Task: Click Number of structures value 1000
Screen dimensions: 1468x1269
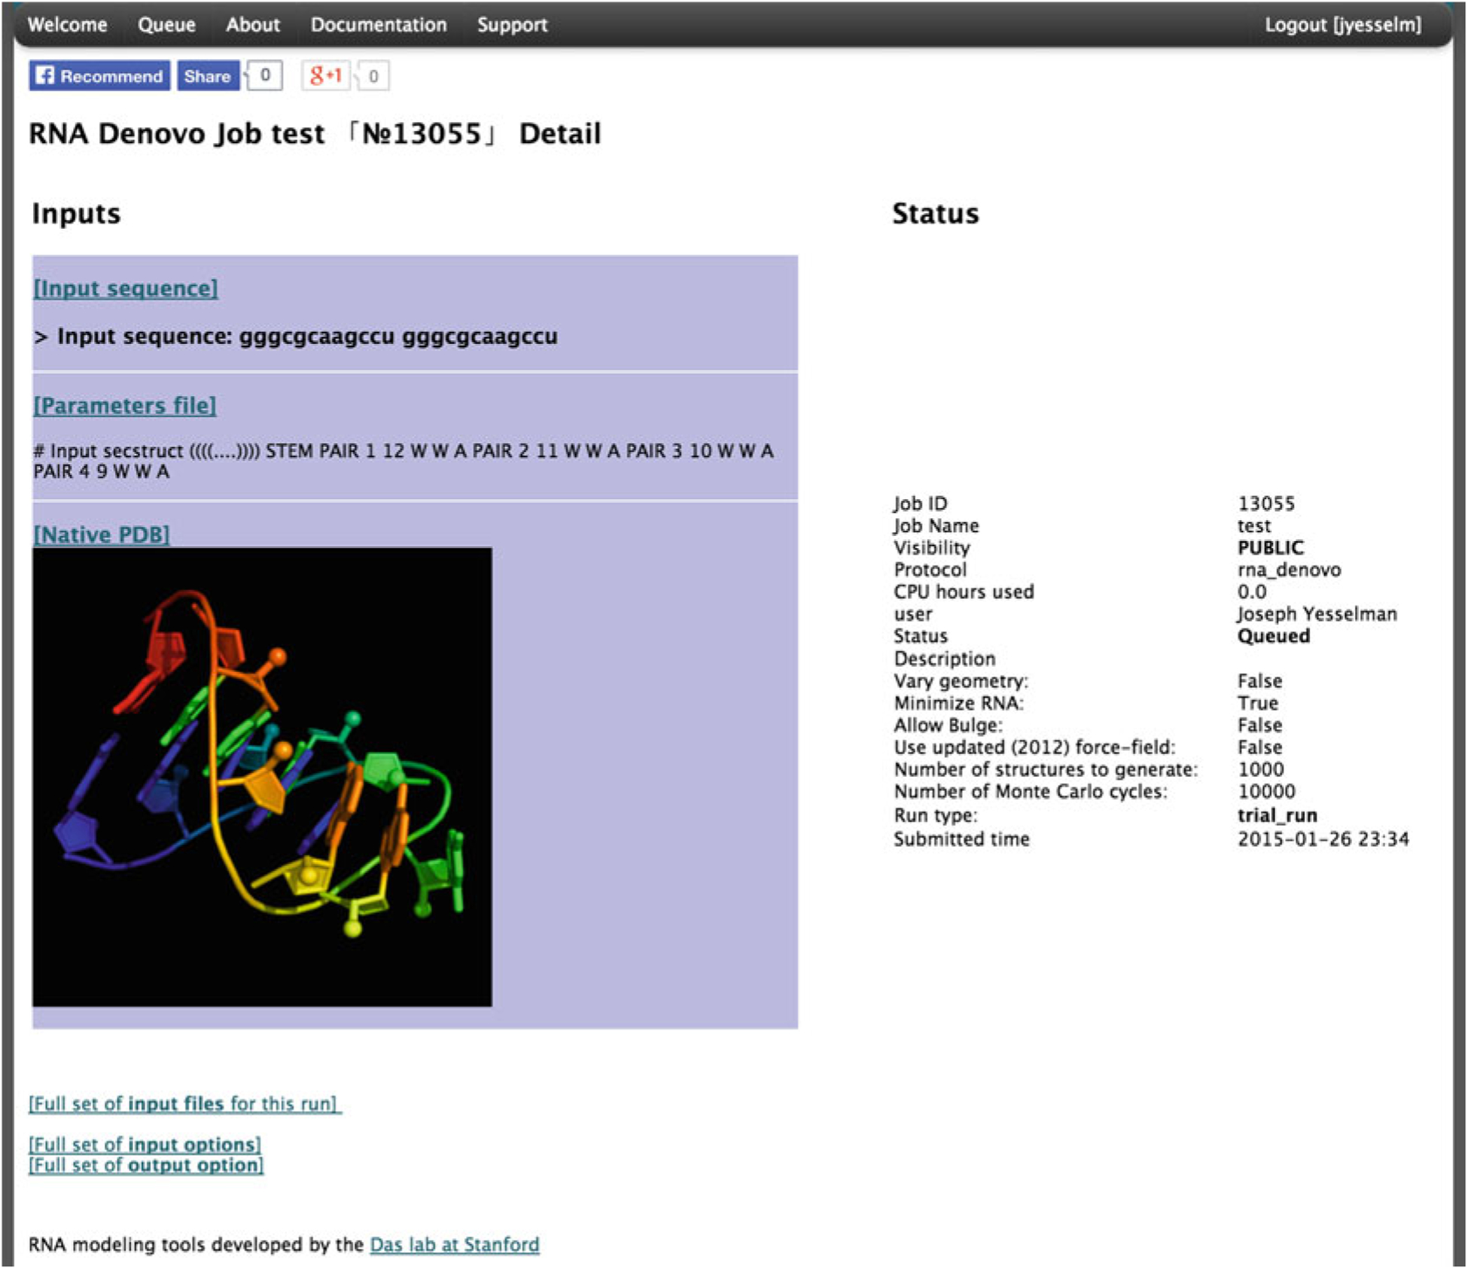Action: [x=1261, y=769]
